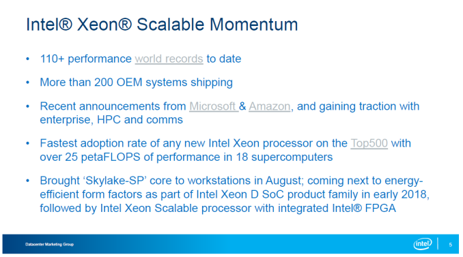Select the slide title 'Intel® Xeon® Scalable Momentum'
This screenshot has height=257, width=463.
162,24
